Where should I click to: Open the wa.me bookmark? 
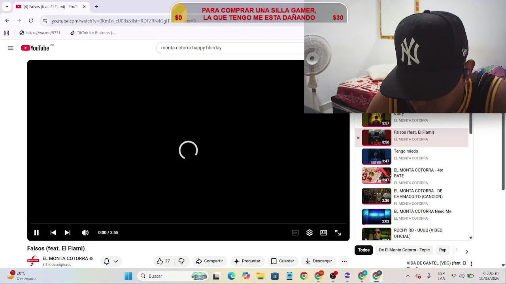click(41, 33)
